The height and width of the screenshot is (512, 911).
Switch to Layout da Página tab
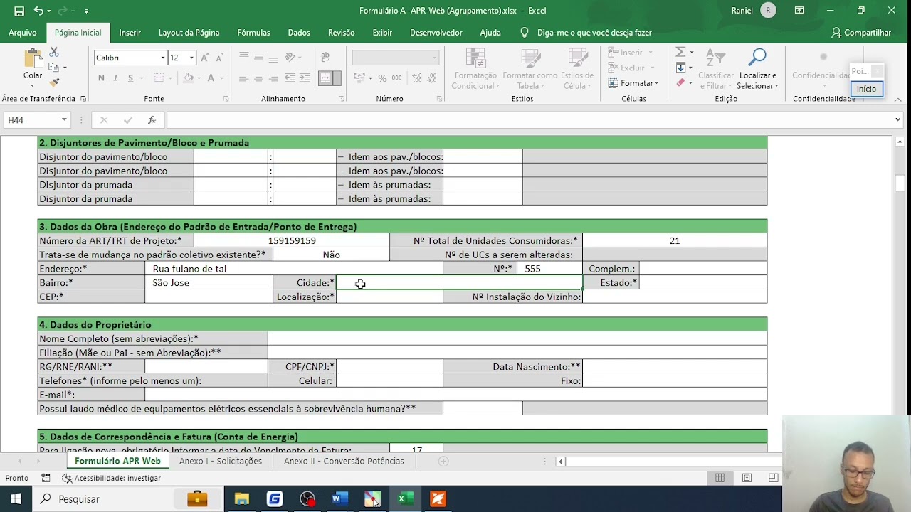(189, 33)
